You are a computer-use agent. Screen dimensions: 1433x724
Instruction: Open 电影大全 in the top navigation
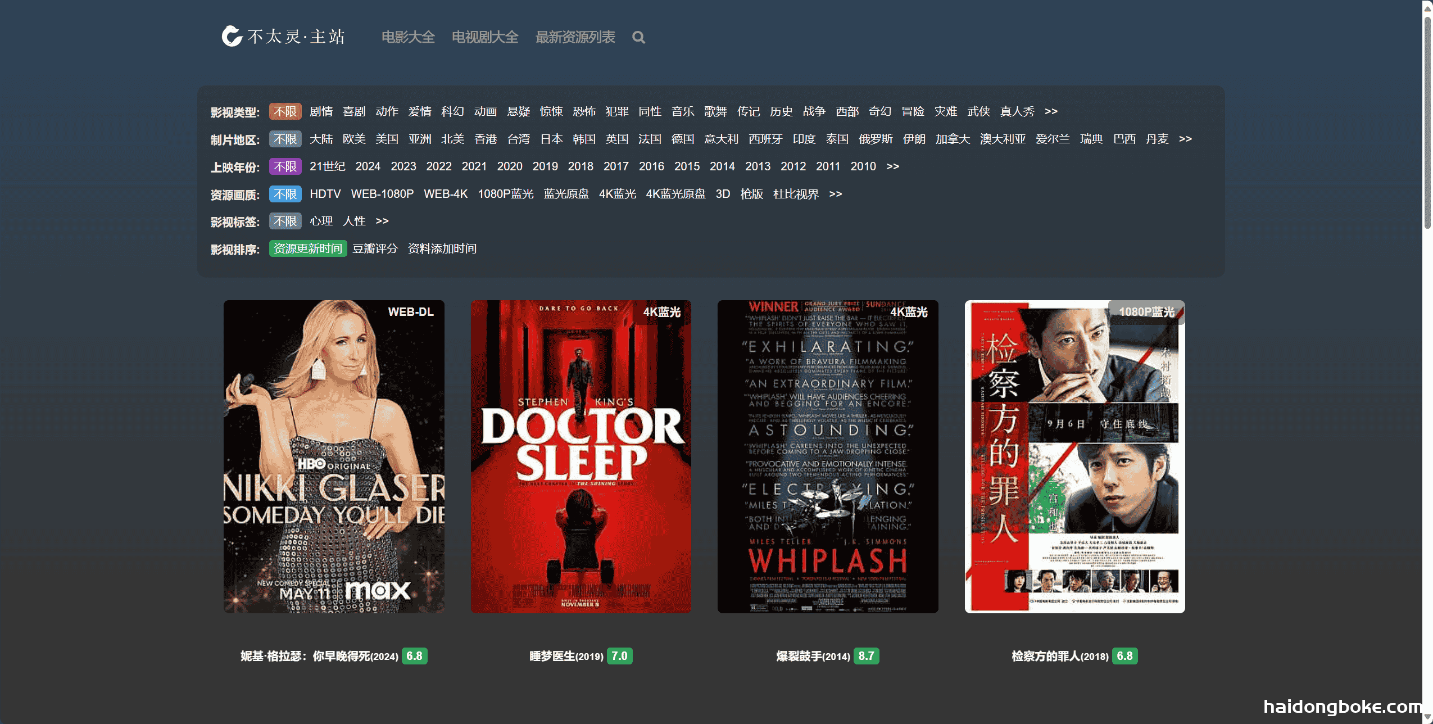(x=408, y=37)
